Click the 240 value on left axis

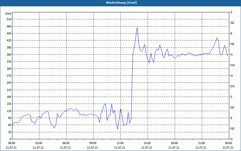[x=9, y=83]
